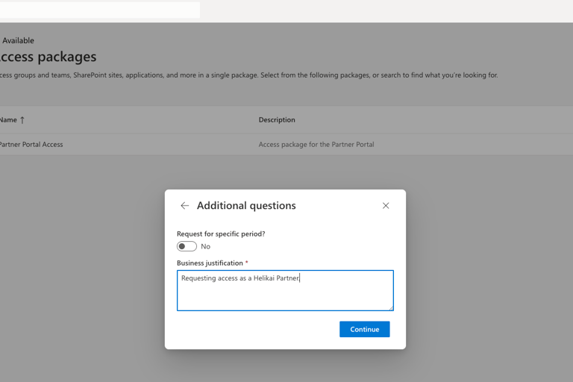Close the Additional questions dialog
This screenshot has height=382, width=573.
tap(386, 206)
